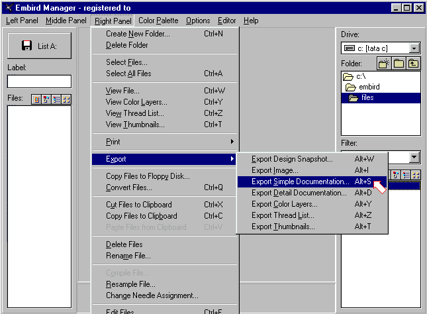Choose Select All Files menu item
The height and width of the screenshot is (314, 427).
164,74
